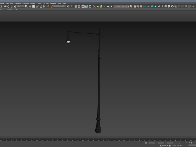Image resolution: width=196 pixels, height=147 pixels.
Task: Click first project folder icon beside path dropdown
Action: (x=131, y=7)
